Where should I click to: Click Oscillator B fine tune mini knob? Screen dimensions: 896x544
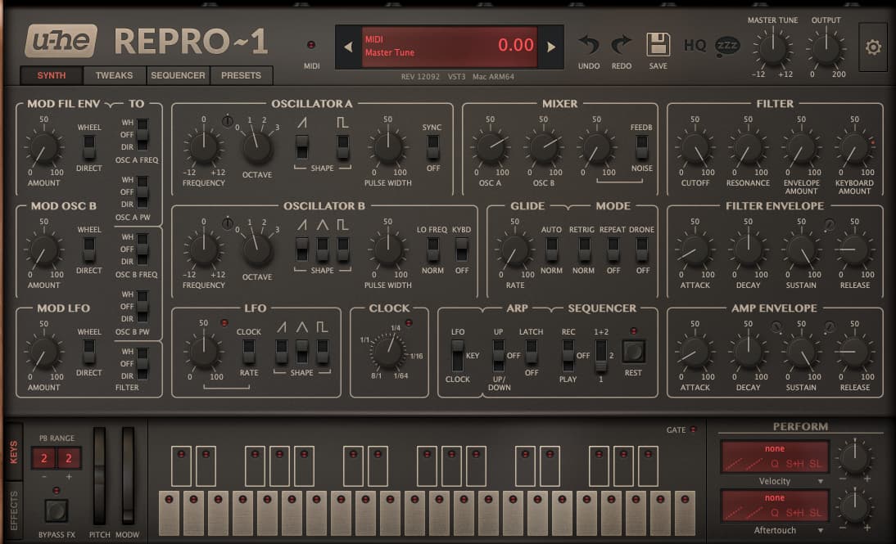tap(227, 223)
